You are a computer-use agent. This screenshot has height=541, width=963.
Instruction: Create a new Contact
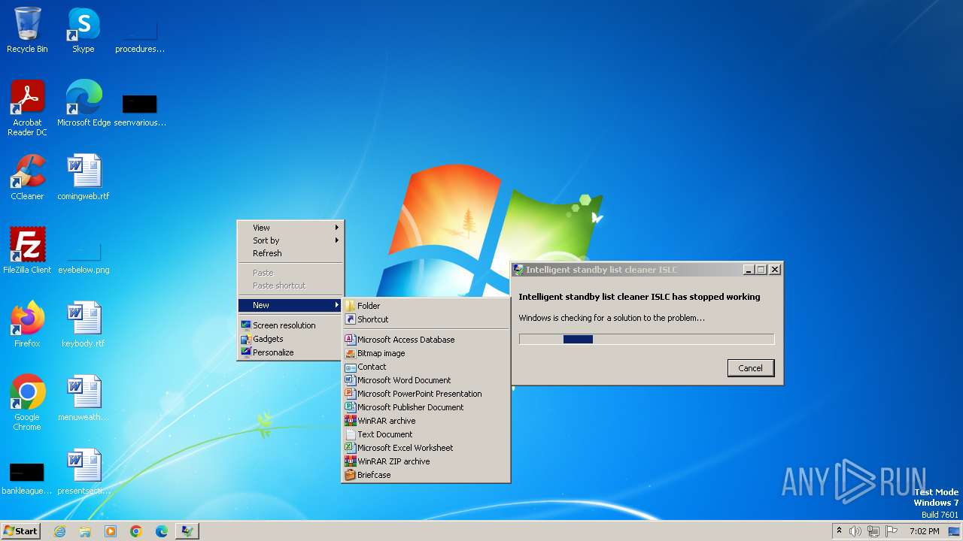(x=426, y=367)
